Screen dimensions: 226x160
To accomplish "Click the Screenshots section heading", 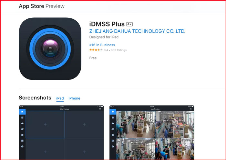I will click(x=35, y=98).
